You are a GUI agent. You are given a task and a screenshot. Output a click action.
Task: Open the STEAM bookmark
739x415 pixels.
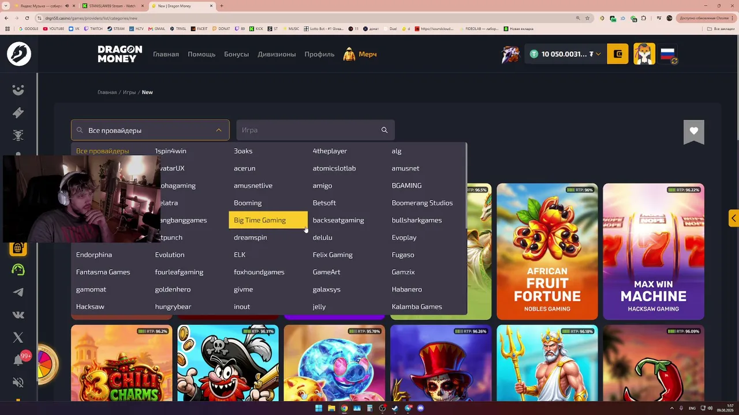coord(116,28)
